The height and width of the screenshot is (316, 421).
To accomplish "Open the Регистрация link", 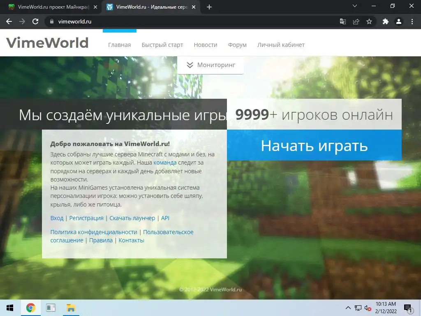I will pyautogui.click(x=86, y=218).
